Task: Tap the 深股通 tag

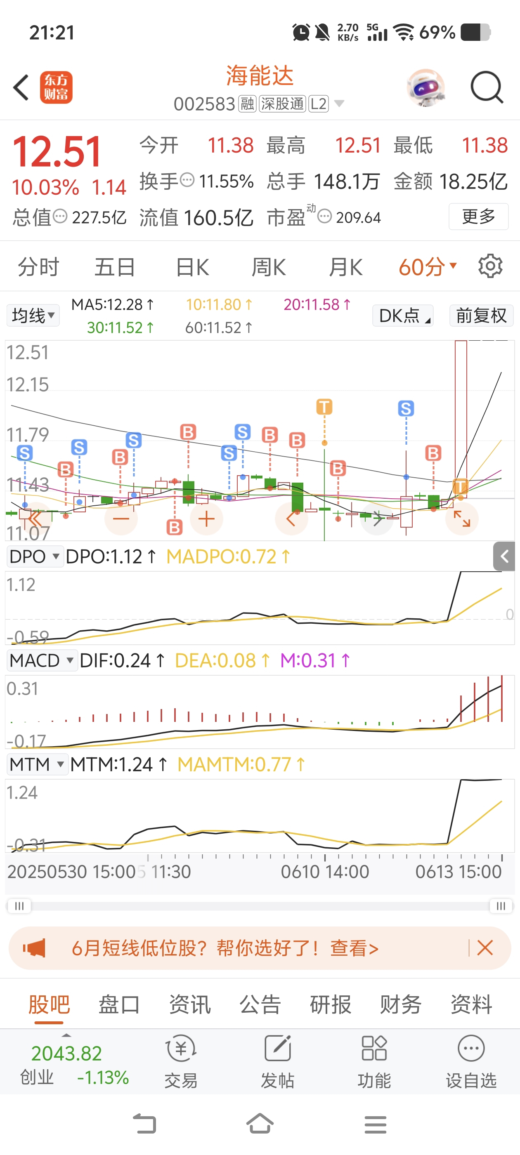Action: point(282,104)
